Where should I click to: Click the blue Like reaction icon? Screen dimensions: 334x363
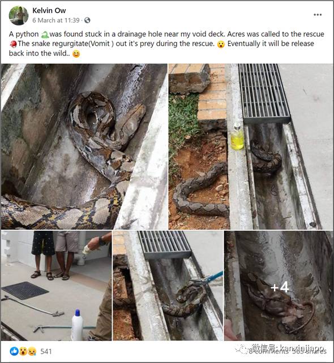tap(14, 352)
